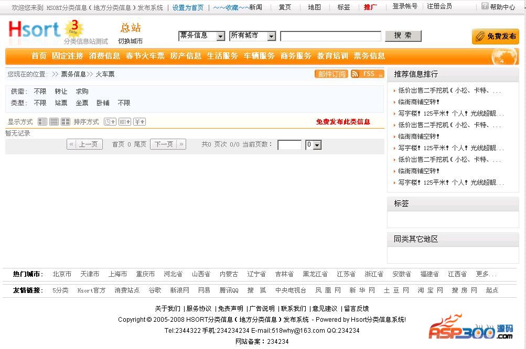This screenshot has height=349, width=526.
Task: Open first 低价出售二手挖机 recommended item
Action: (449, 91)
